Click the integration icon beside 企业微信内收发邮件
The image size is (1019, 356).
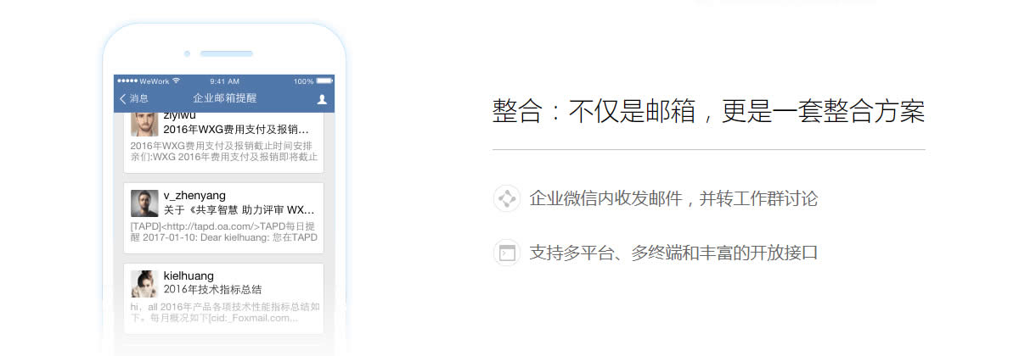(507, 199)
